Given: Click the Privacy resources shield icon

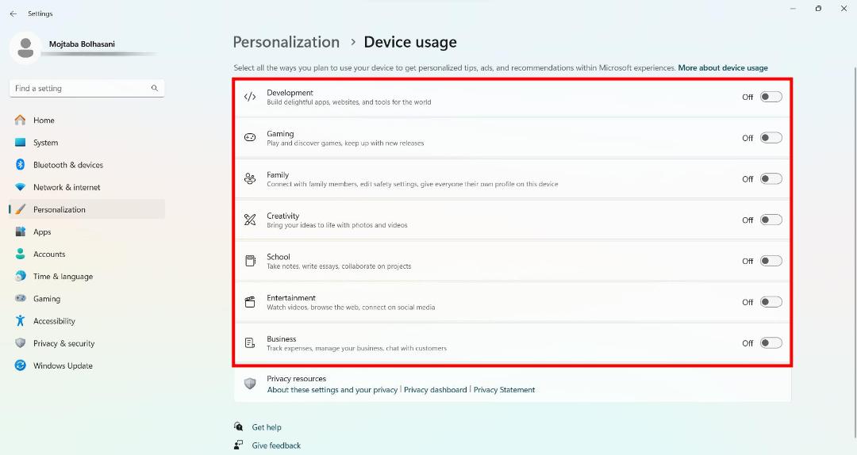Looking at the screenshot, I should coord(250,384).
